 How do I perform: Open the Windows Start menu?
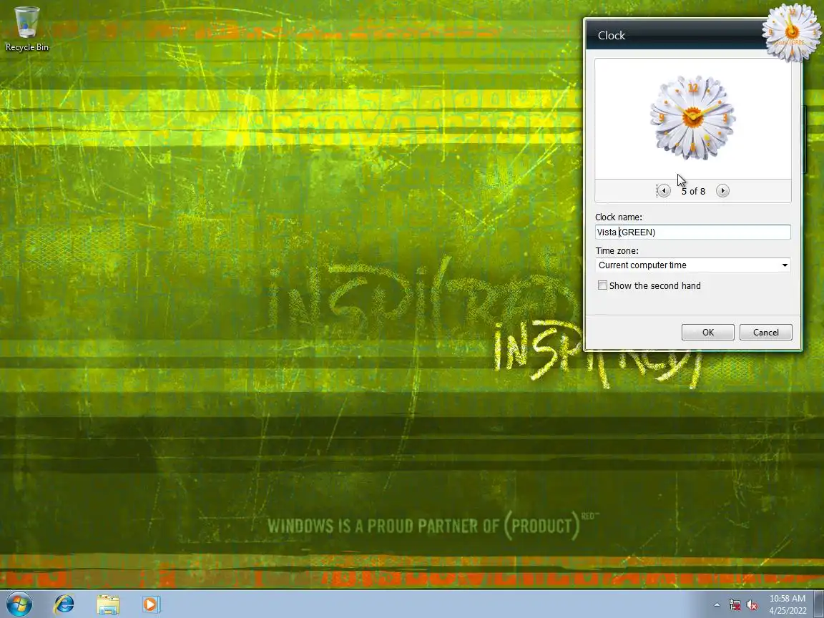[19, 604]
